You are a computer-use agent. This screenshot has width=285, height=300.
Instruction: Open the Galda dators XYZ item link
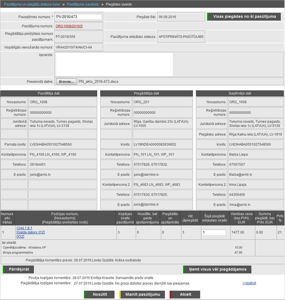(30, 232)
